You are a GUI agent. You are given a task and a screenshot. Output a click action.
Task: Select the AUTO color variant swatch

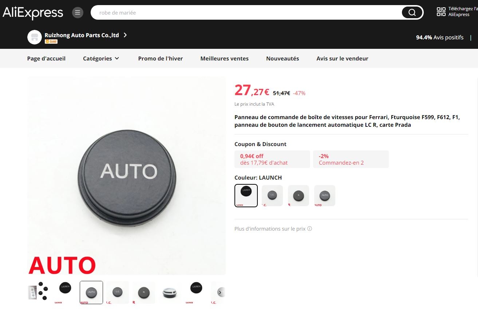point(325,196)
